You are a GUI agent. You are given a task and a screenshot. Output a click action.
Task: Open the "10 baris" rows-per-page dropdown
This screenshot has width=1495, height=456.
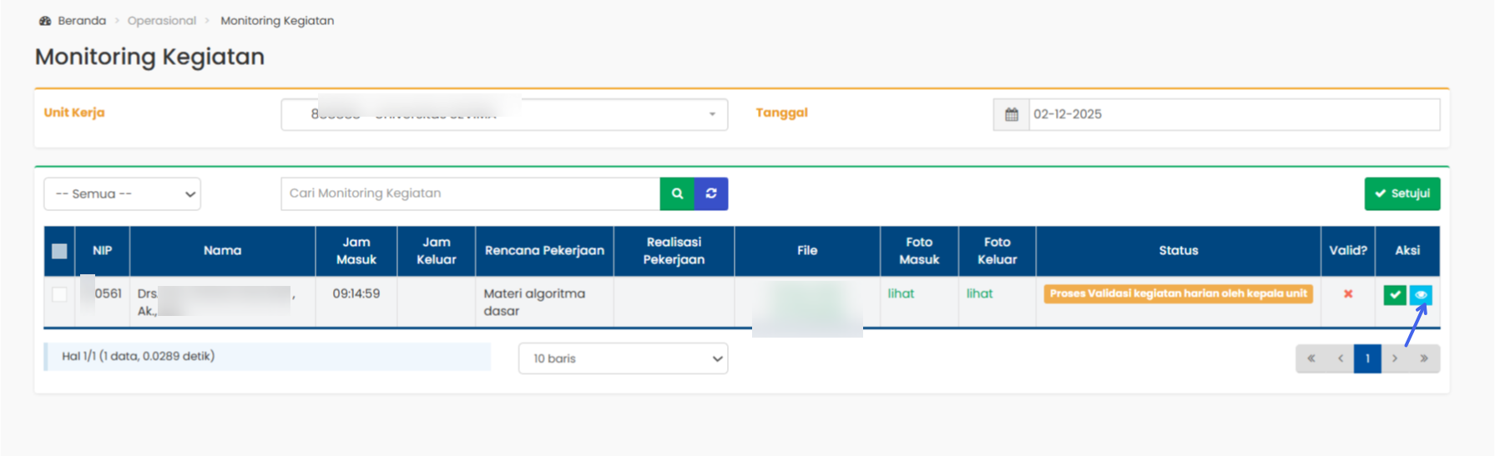click(x=623, y=358)
